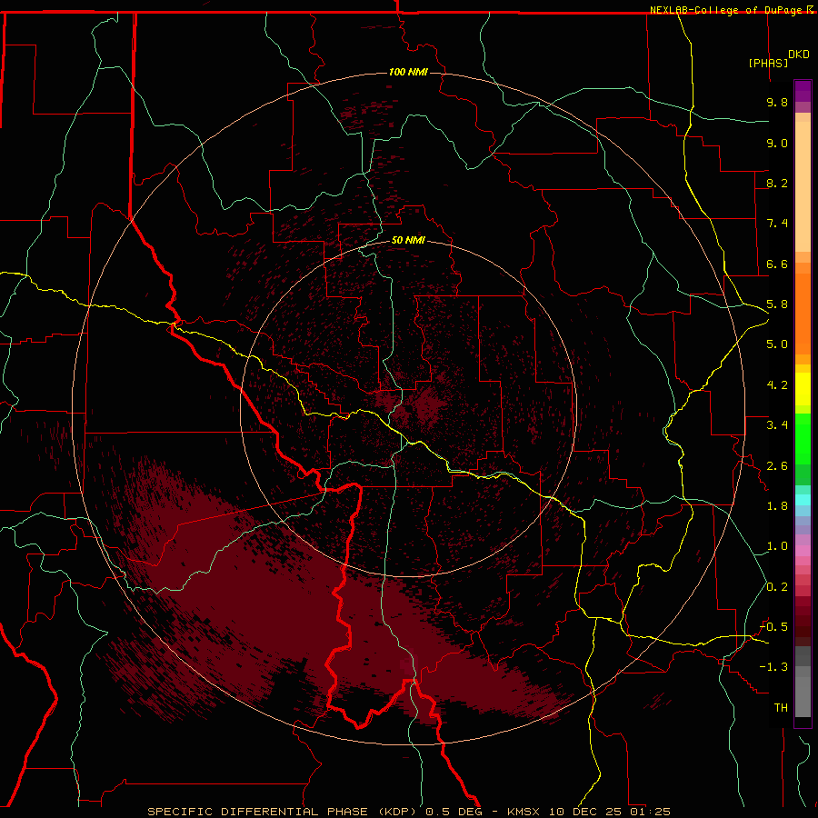Click the 5.0 scale value
Image resolution: width=818 pixels, height=818 pixels.
(777, 344)
